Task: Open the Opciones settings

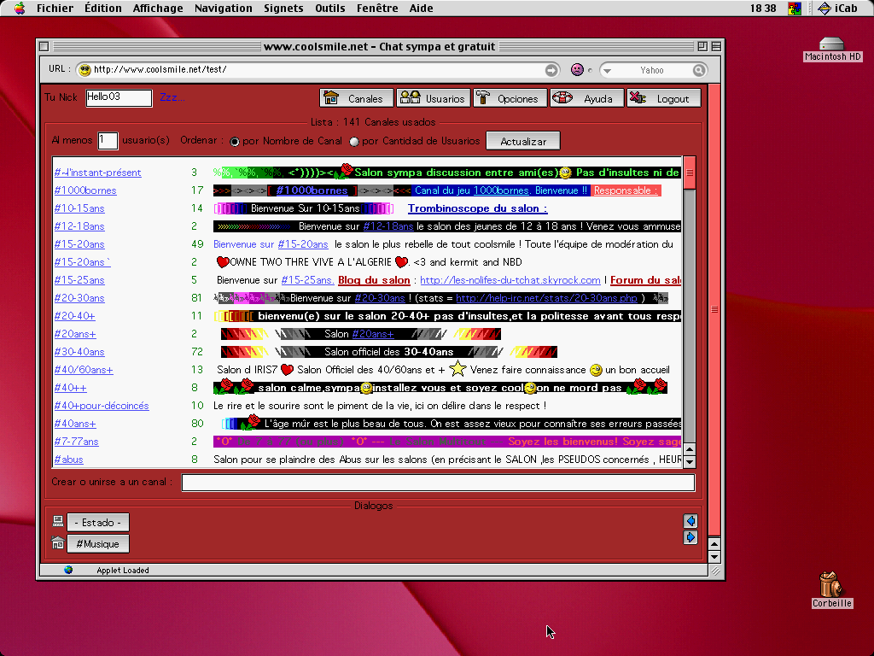Action: click(510, 98)
